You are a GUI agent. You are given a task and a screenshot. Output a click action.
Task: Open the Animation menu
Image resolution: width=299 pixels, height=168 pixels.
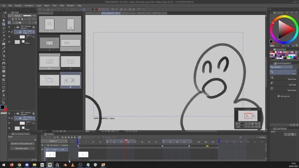(x=29, y=6)
